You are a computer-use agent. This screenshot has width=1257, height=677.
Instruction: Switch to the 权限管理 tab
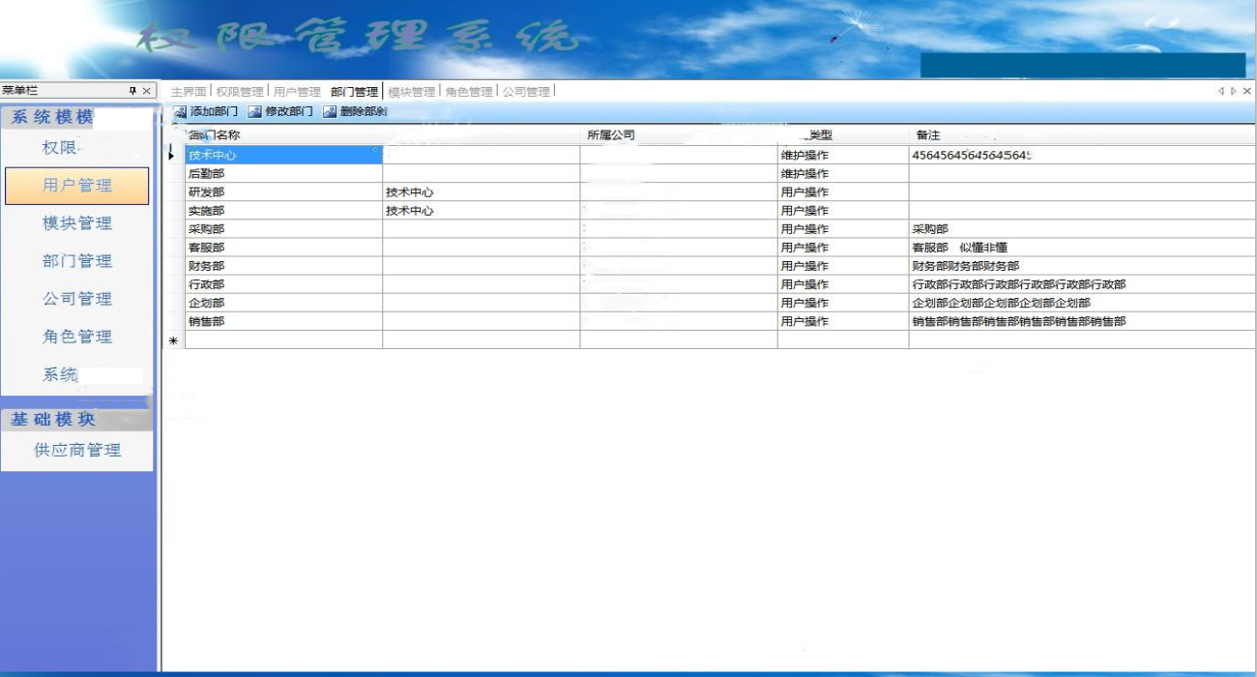click(x=239, y=92)
